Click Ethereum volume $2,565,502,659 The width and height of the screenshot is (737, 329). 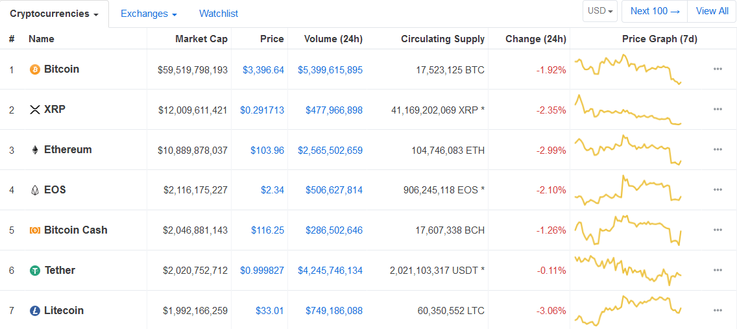point(330,151)
